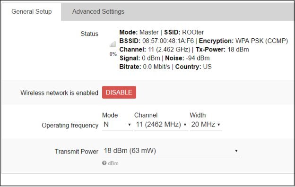Click the question-mark help icon beside dBm
295x187 pixels.
tap(104, 163)
